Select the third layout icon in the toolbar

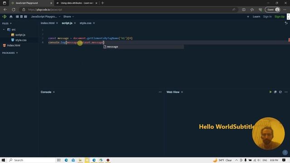26,17
